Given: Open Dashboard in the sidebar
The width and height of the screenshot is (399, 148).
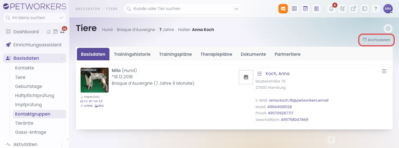Looking at the screenshot, I should pos(26,32).
